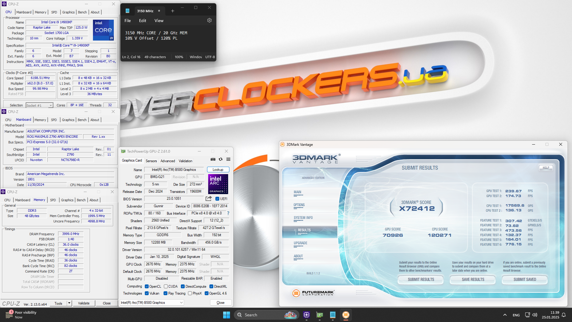
Task: Click the Intel Core i9 logo in CPU-Z
Action: click(x=103, y=30)
